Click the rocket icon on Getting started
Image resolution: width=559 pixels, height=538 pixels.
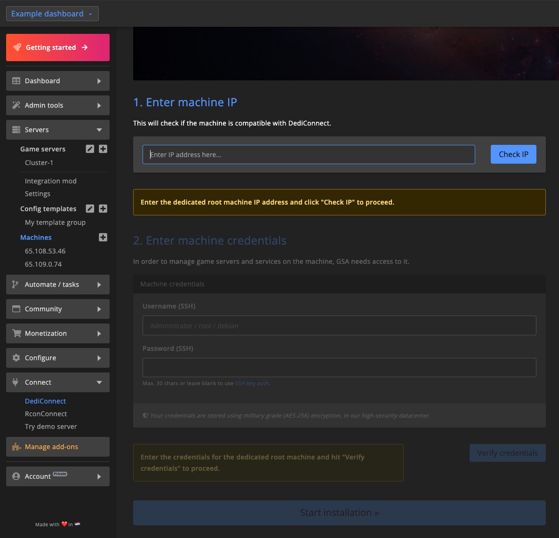[17, 47]
